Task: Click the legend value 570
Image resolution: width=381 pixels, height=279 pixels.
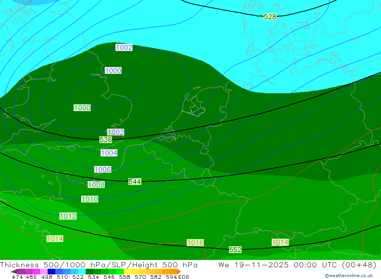Action: [x=140, y=277]
